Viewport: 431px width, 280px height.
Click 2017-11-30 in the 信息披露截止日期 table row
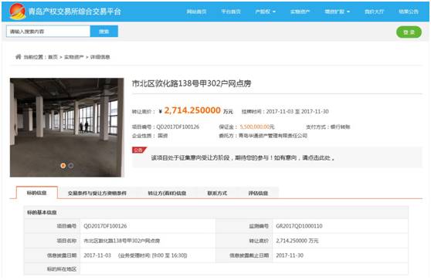click(290, 255)
